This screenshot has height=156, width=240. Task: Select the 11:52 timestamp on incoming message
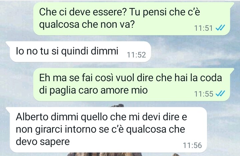coord(136,55)
